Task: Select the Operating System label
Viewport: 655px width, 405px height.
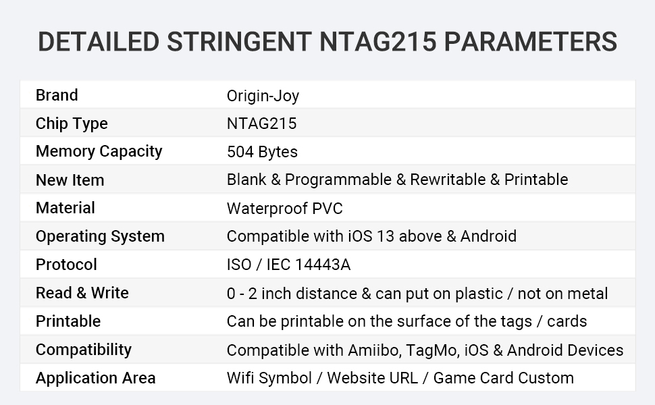Action: [100, 236]
